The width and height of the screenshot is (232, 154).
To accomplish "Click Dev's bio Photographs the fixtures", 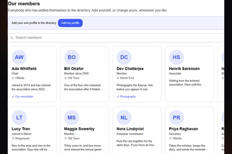I will 135,87.
